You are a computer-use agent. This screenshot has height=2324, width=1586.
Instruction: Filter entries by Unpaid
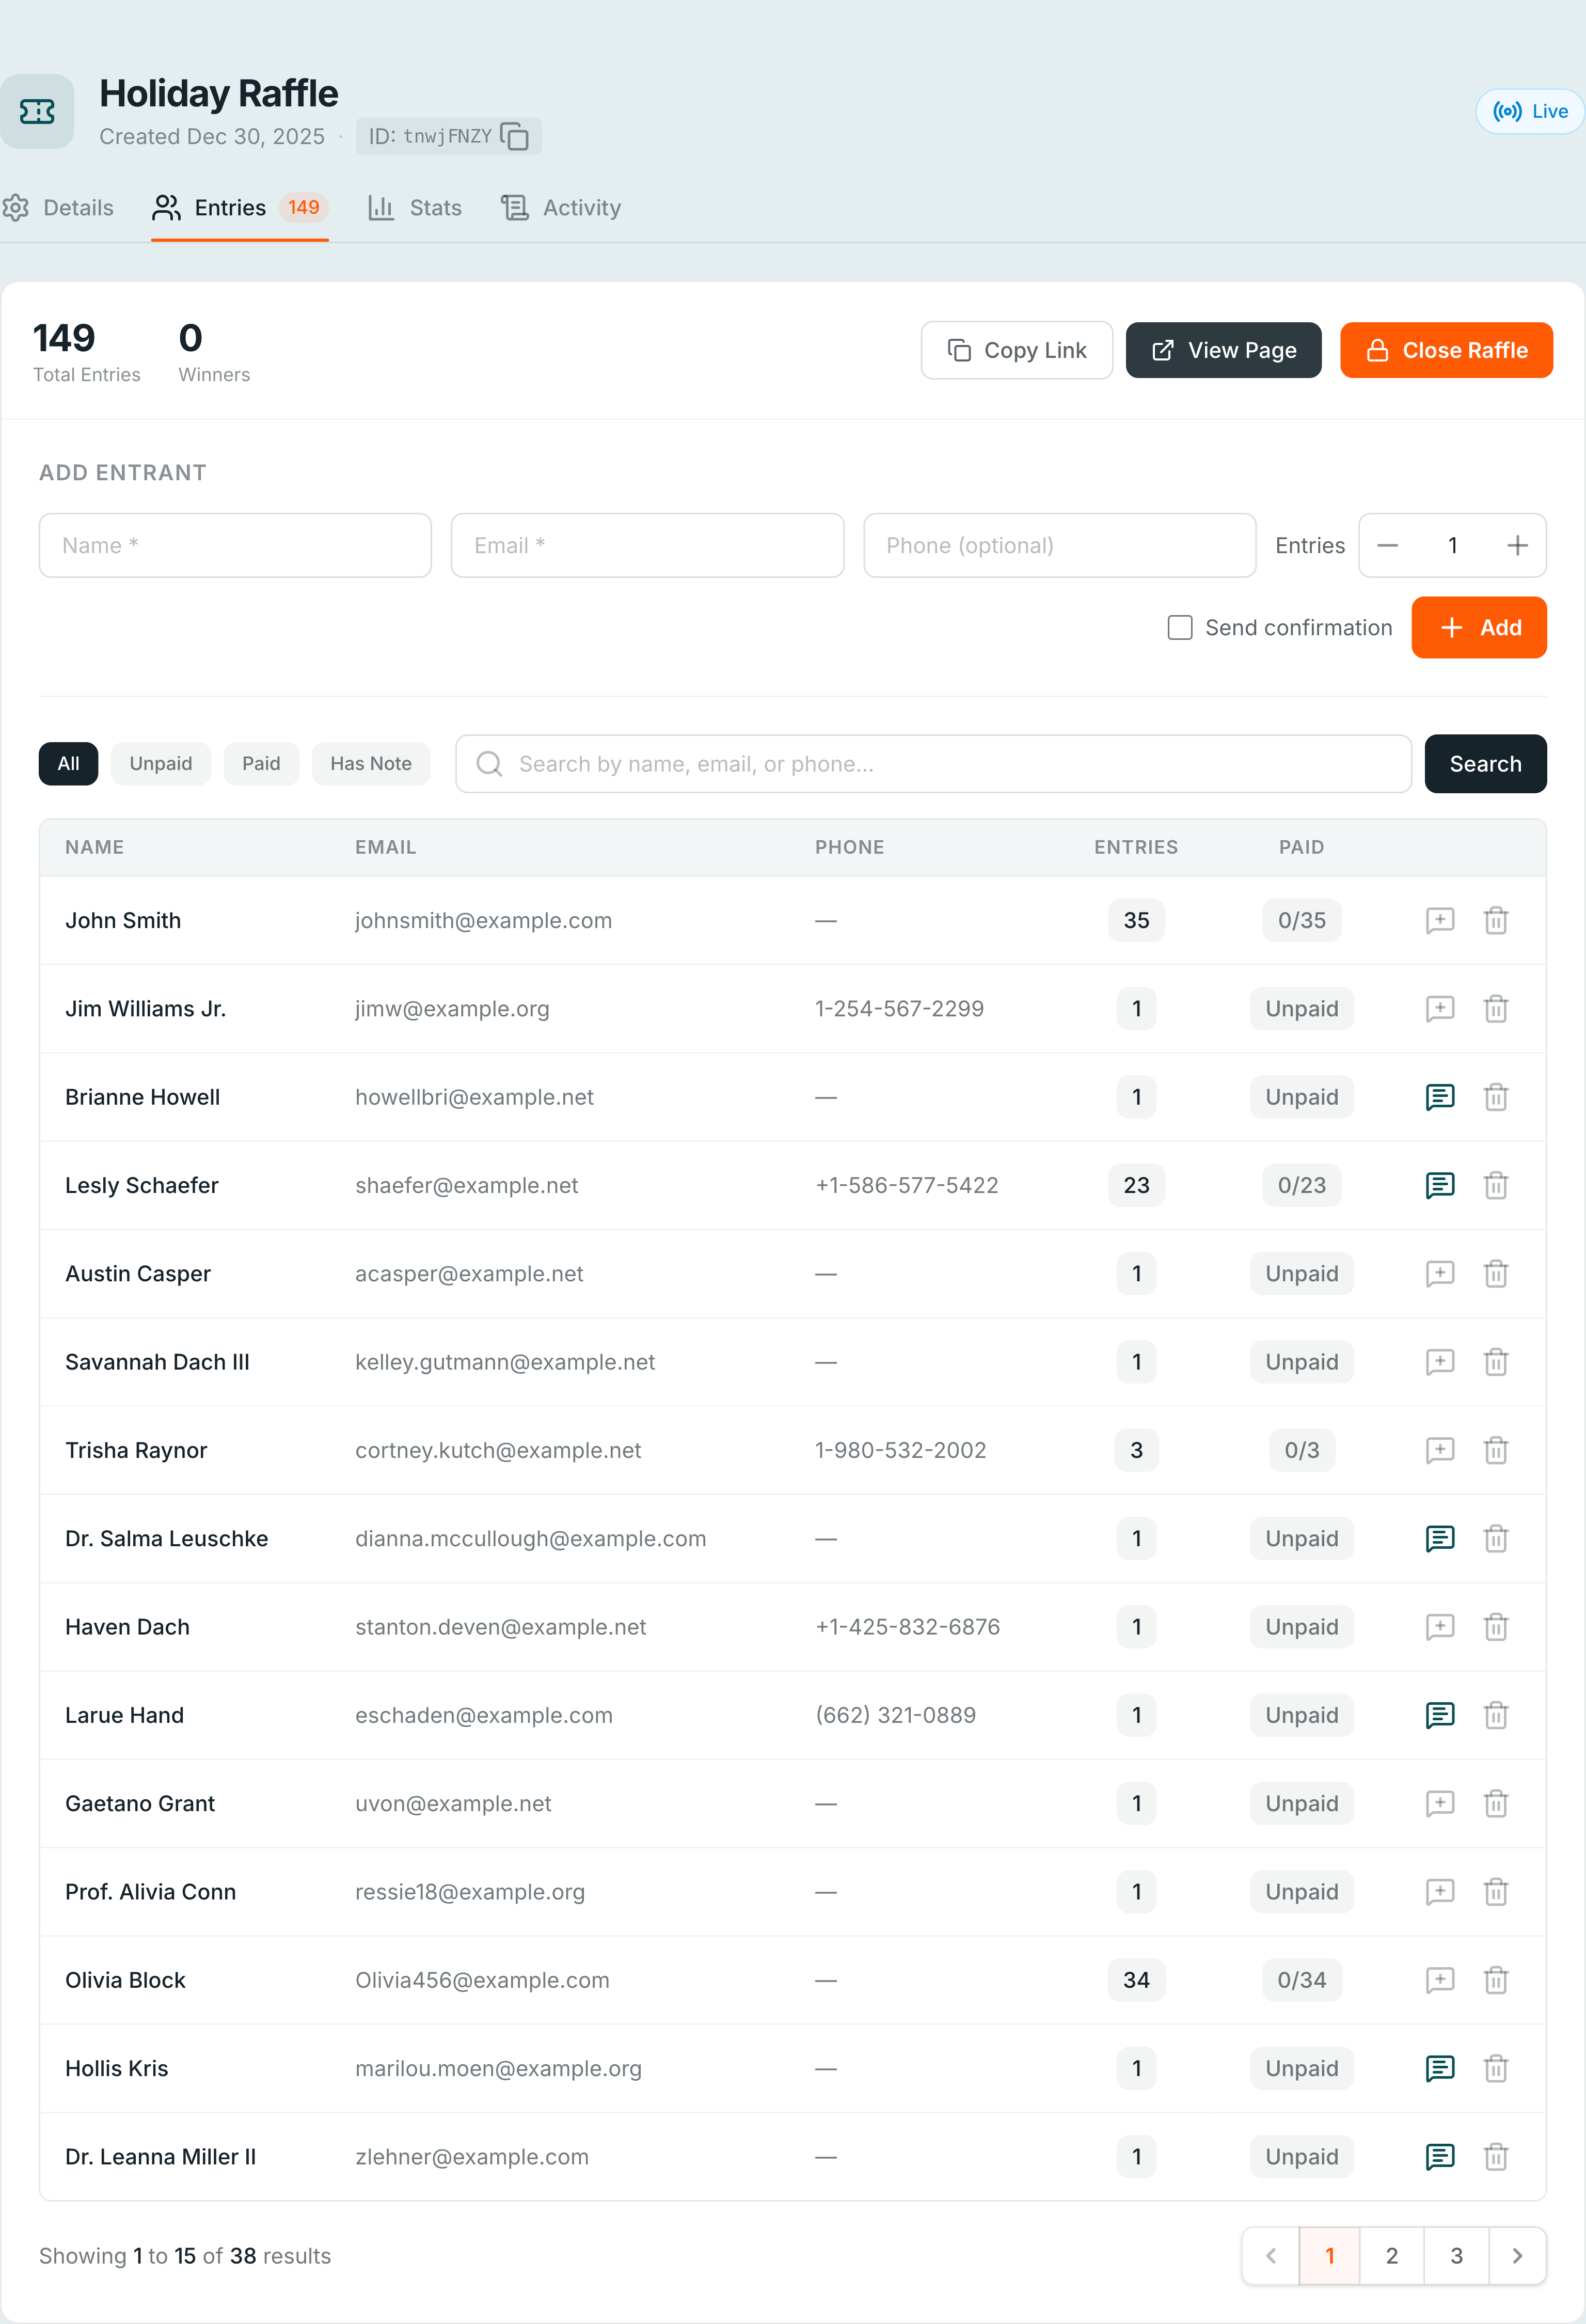pos(160,763)
